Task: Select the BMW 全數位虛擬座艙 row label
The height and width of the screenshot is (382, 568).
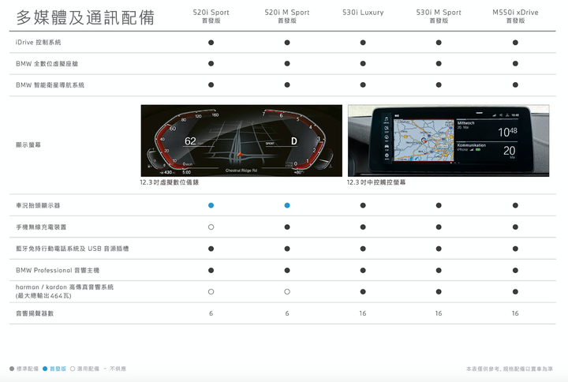Action: [x=47, y=64]
